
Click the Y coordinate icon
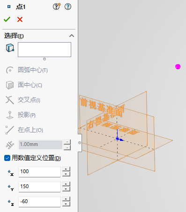click(11, 188)
